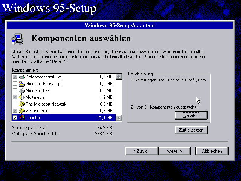Select the Microsoft Exchange row label
Screen dimensions: 241x181
pyautogui.click(x=43, y=84)
